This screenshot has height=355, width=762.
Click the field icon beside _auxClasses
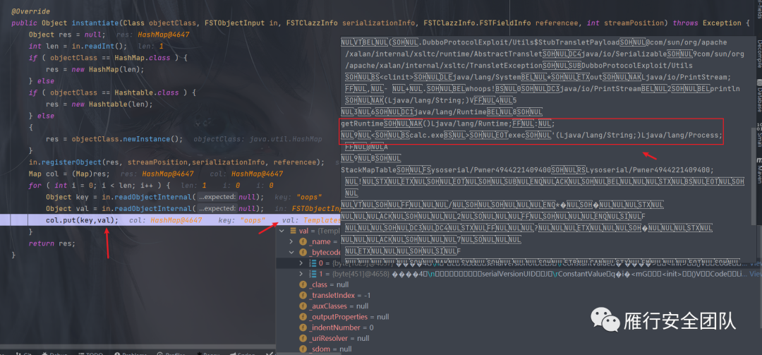[x=303, y=306]
